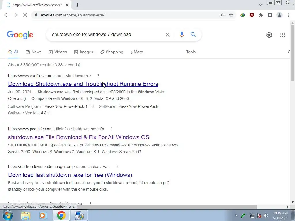Open Windows Explorer from taskbar
This screenshot has width=295, height=221.
26,216
